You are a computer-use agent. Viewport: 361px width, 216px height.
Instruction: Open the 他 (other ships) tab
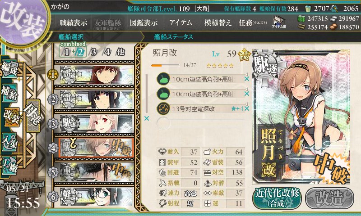(120, 52)
